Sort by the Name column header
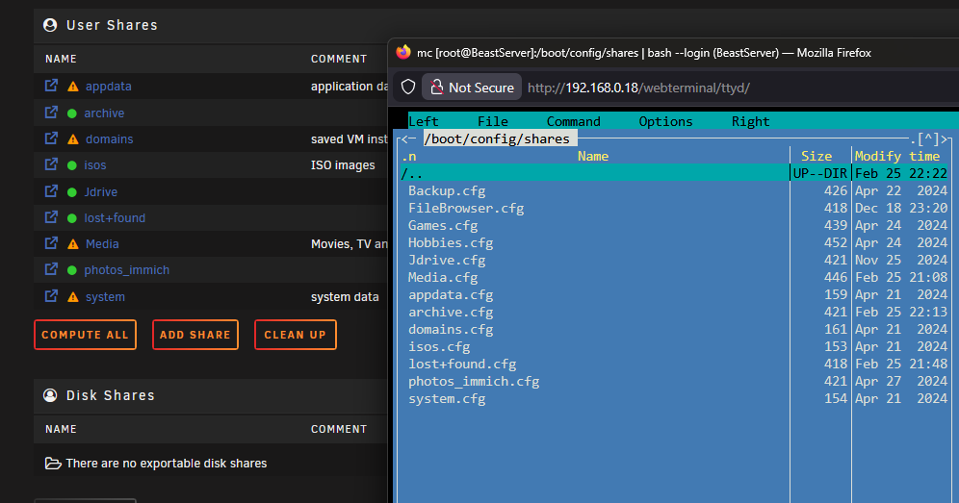Screen dimensions: 959x503 (x=593, y=156)
